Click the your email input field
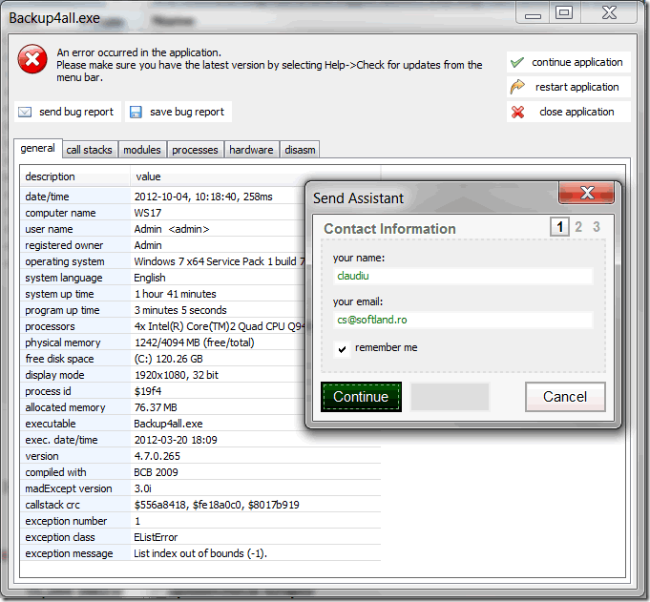The height and width of the screenshot is (602, 650). point(463,320)
